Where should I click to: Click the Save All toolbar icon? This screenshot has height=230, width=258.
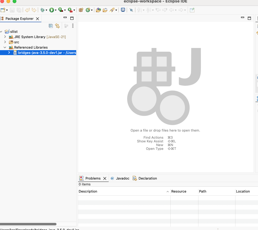(x=19, y=10)
